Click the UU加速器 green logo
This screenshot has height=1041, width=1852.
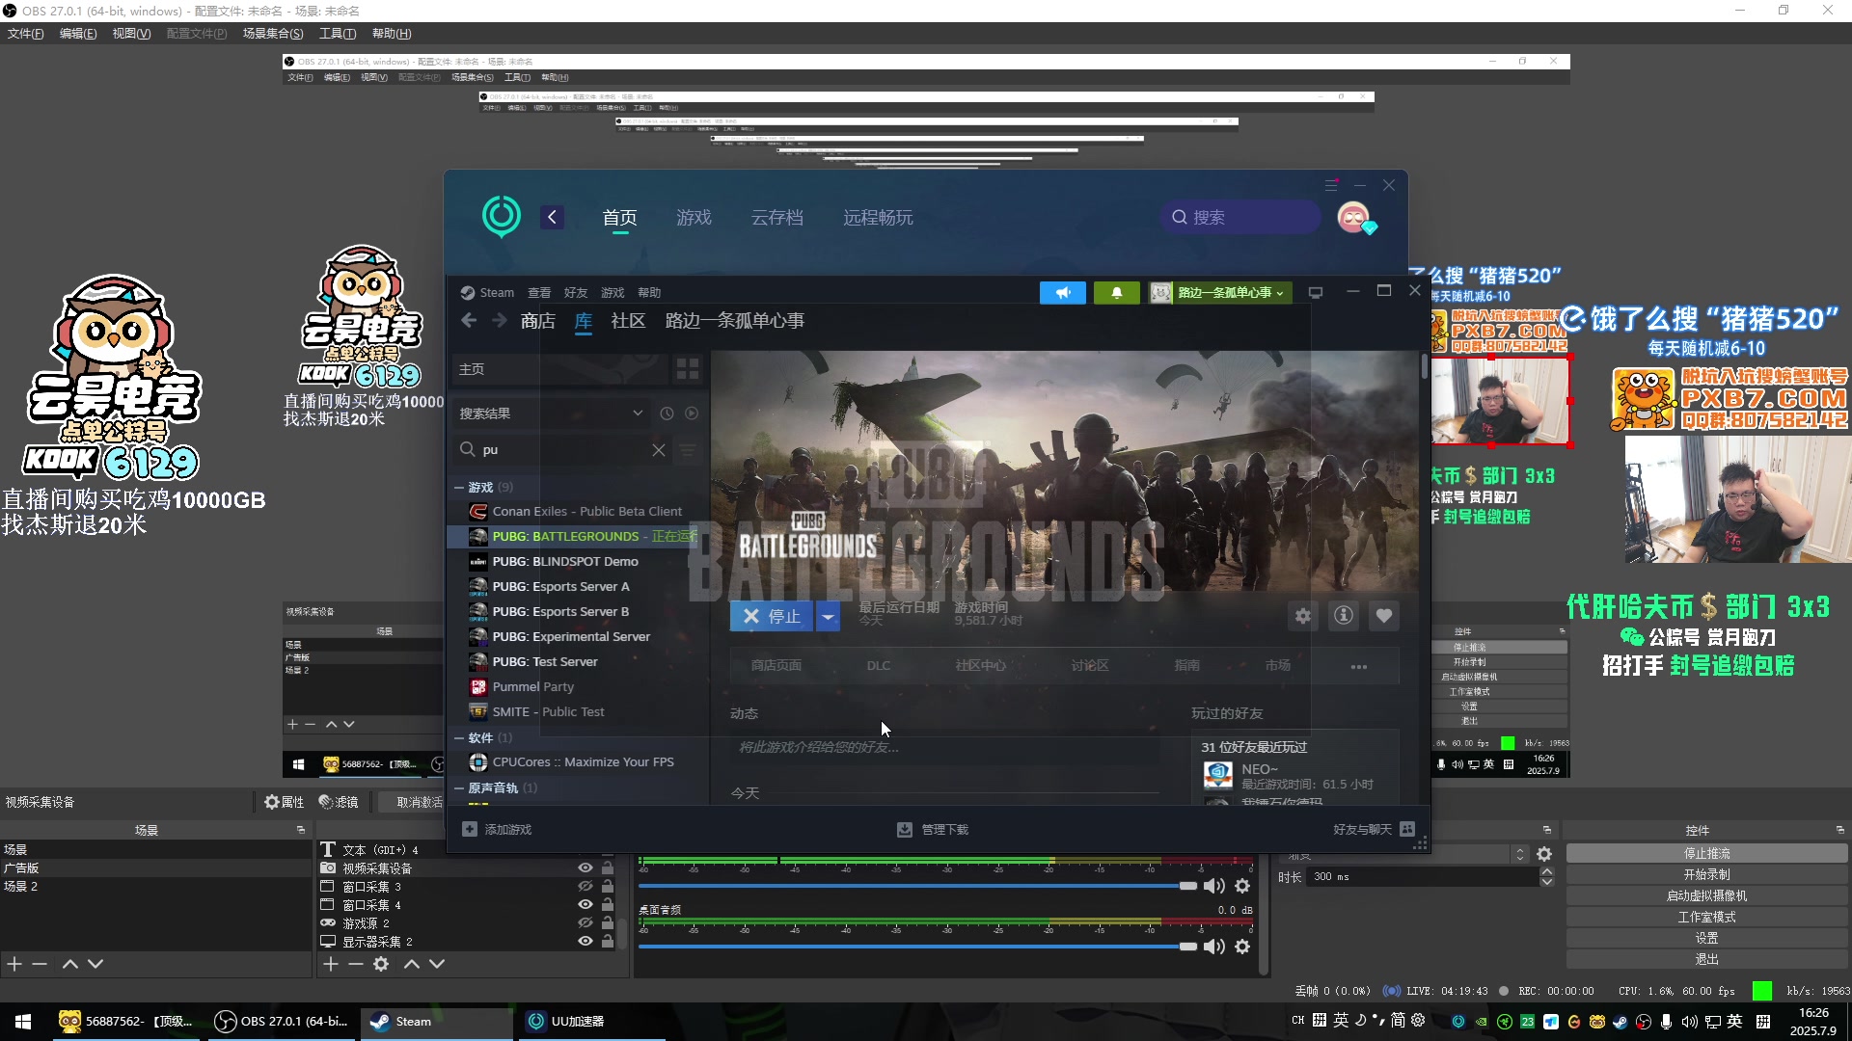tap(502, 216)
